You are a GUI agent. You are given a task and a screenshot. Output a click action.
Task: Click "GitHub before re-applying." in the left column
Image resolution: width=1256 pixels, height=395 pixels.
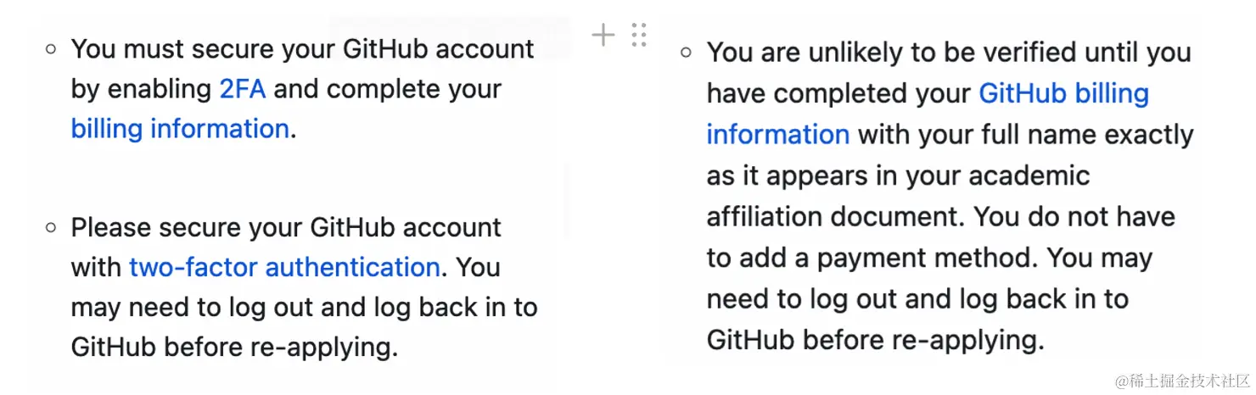click(234, 347)
